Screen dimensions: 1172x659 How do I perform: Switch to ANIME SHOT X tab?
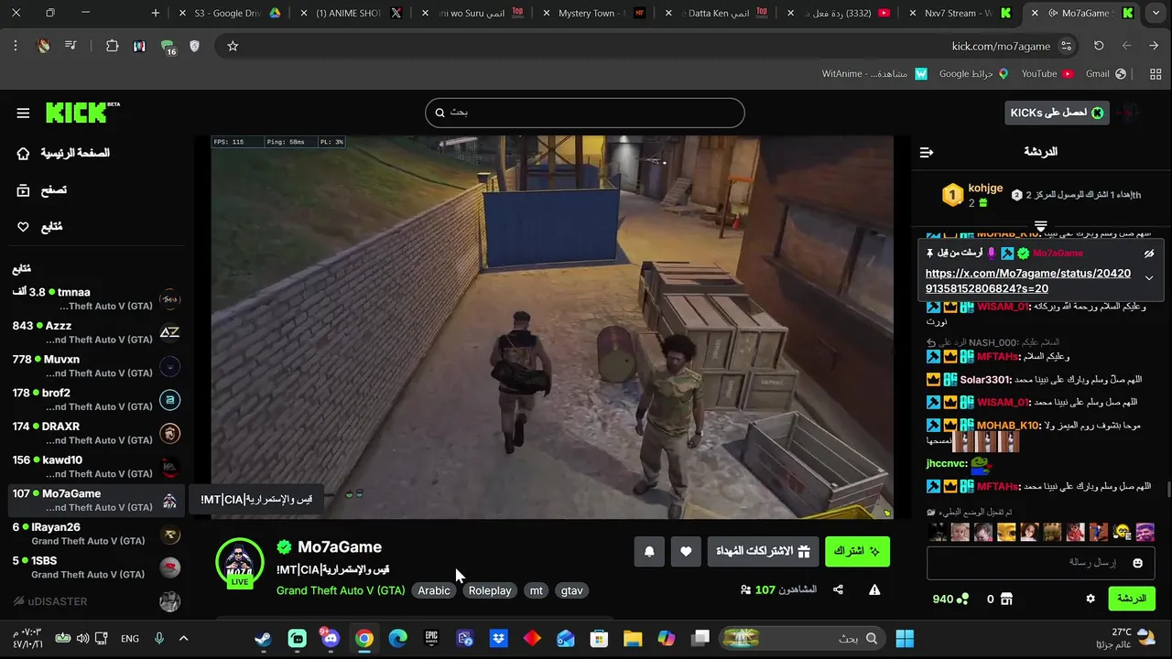point(351,13)
